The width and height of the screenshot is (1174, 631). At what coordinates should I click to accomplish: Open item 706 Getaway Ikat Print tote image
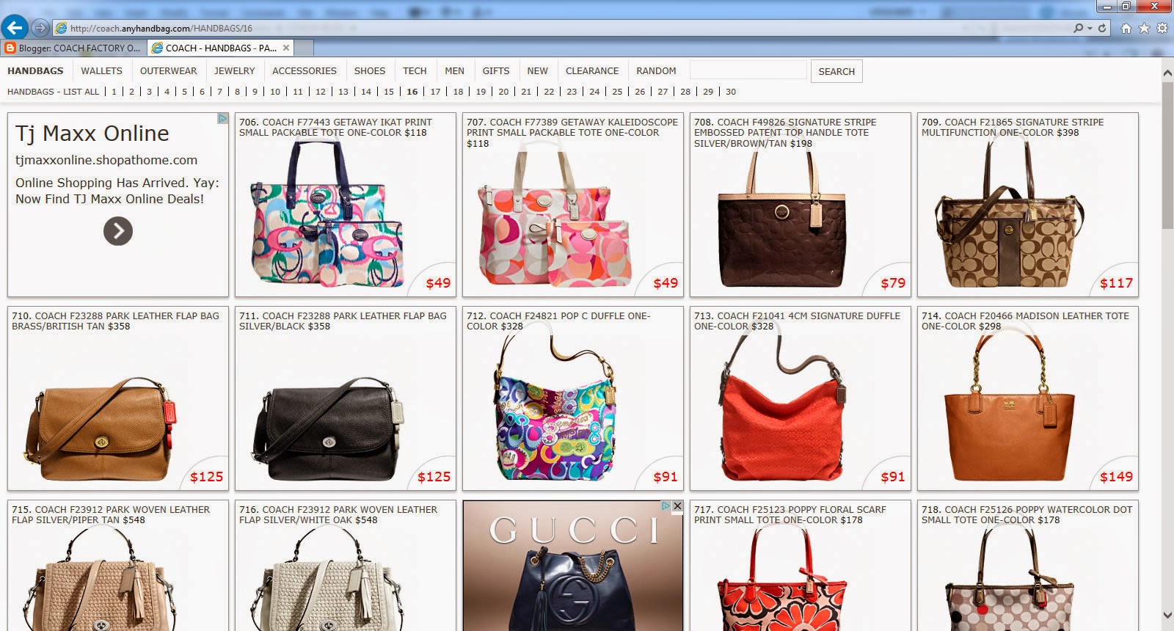click(327, 214)
